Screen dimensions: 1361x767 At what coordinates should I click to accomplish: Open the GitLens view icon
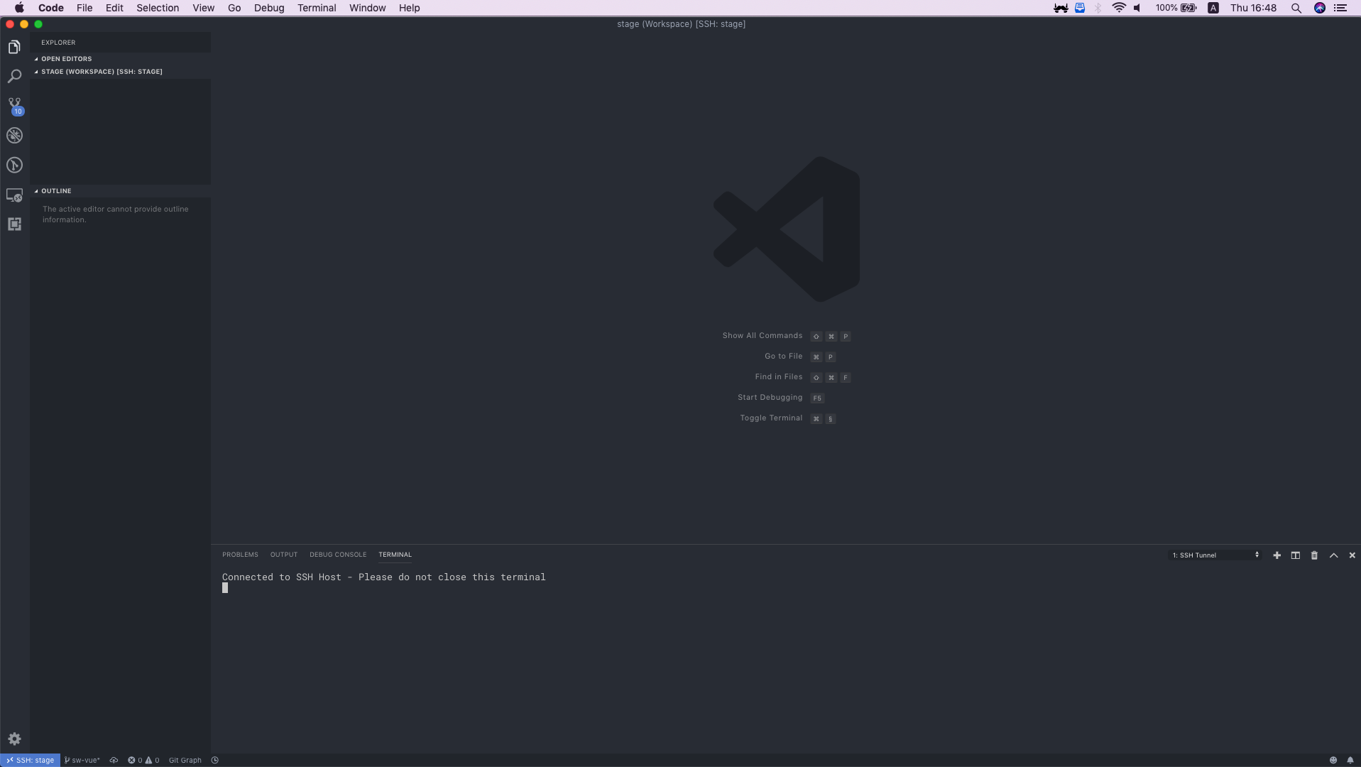14,165
